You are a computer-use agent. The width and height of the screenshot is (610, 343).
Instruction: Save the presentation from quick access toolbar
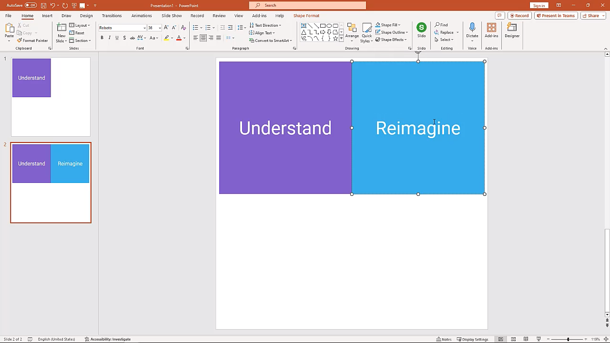coord(44,5)
